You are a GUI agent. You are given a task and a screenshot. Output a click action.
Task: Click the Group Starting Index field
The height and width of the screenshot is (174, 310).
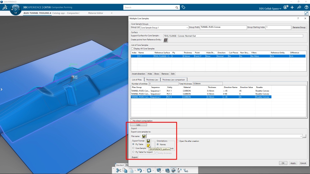(278, 27)
